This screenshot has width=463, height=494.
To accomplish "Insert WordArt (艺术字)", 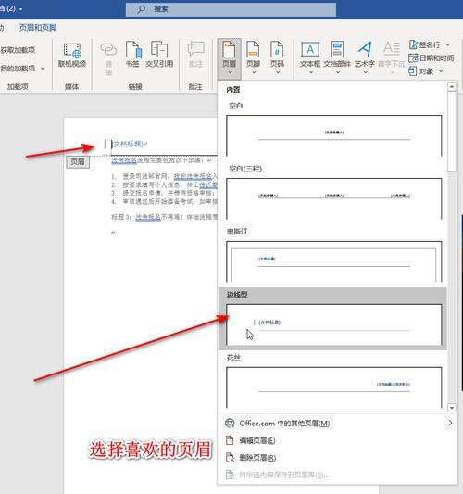I will point(365,58).
